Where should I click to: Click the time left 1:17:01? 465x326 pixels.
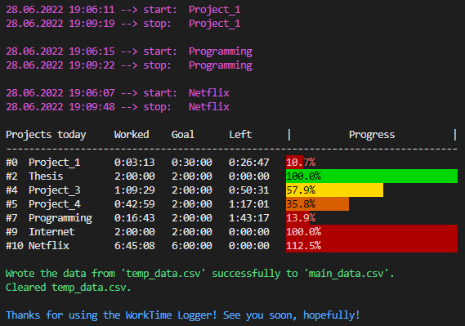[249, 204]
